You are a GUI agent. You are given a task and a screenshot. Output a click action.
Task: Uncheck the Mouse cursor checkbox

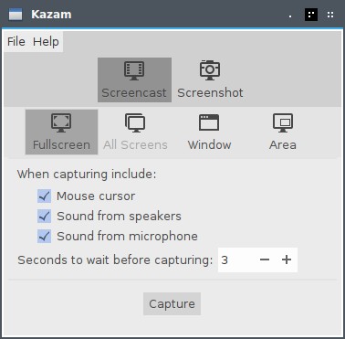coord(45,196)
